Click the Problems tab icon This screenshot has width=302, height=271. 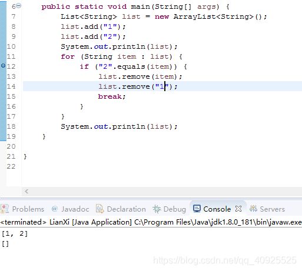5,209
